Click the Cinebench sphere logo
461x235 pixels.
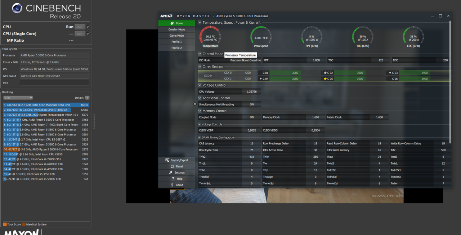click(17, 8)
